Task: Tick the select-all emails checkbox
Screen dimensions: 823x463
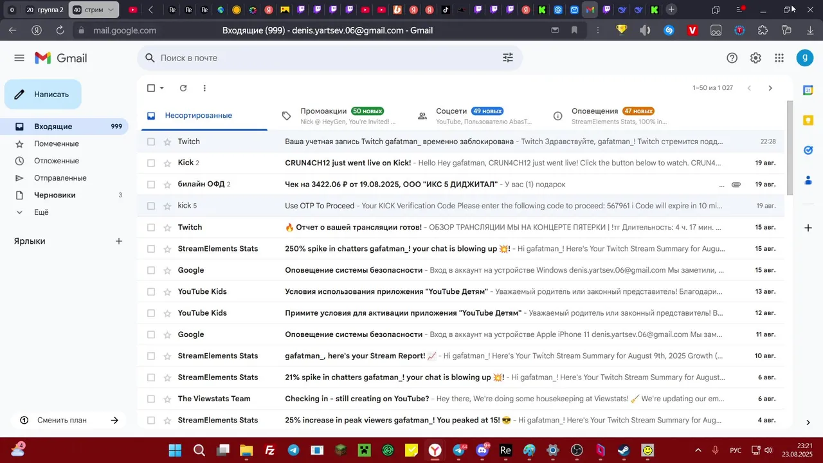Action: 151,88
